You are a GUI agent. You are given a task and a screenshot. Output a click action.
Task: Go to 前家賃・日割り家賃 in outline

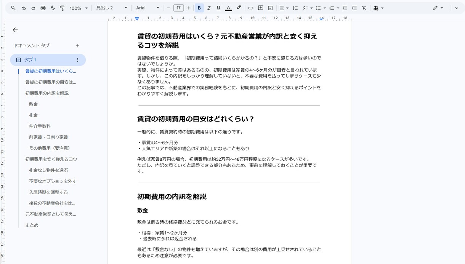[48, 137]
